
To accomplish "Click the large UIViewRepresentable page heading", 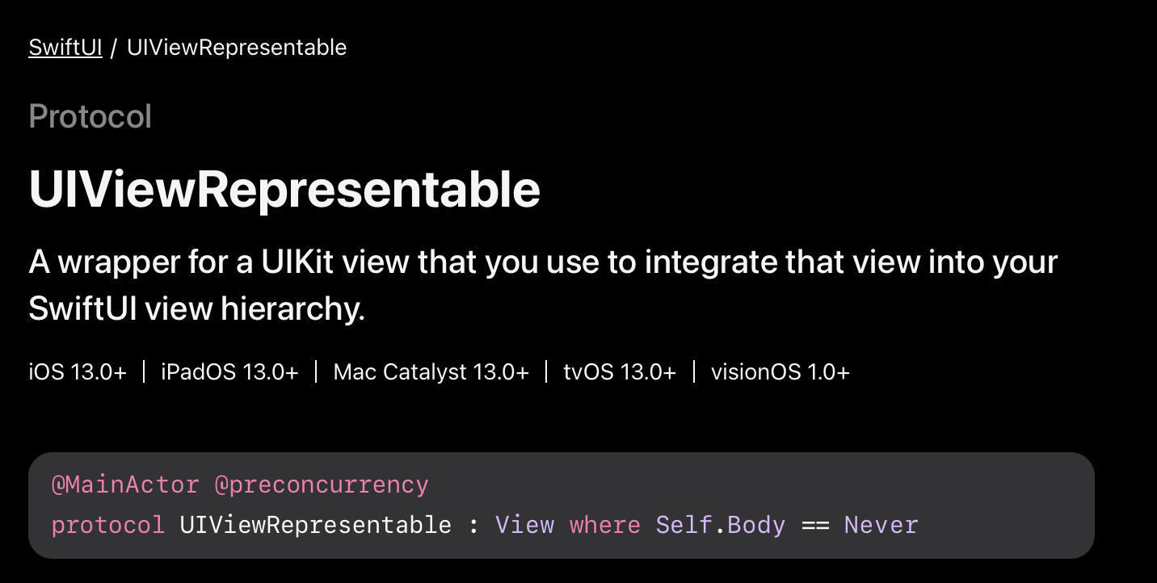I will point(284,190).
